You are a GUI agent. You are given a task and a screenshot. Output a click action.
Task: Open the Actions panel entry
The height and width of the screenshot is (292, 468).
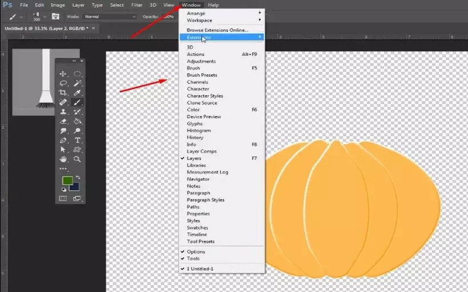[x=222, y=54]
